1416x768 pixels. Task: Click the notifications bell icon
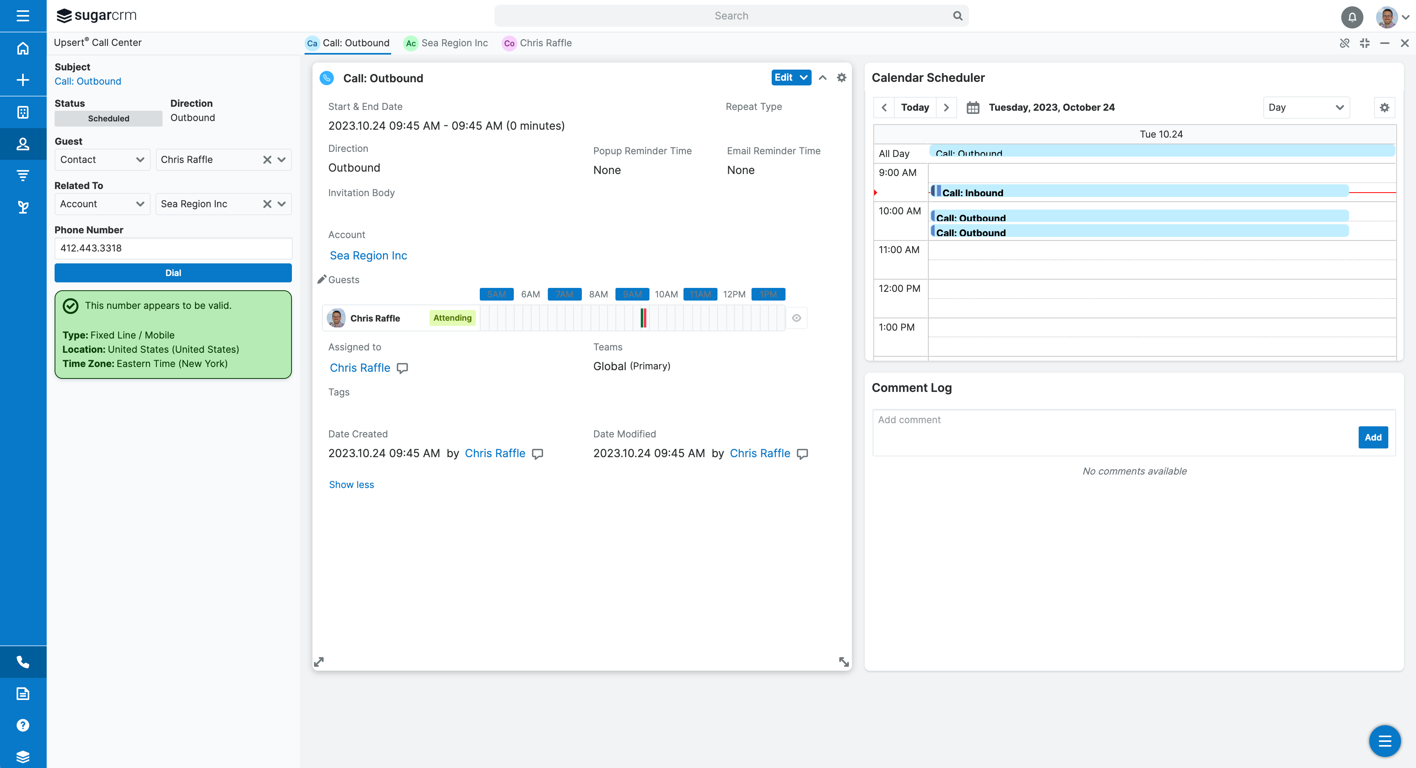1352,17
